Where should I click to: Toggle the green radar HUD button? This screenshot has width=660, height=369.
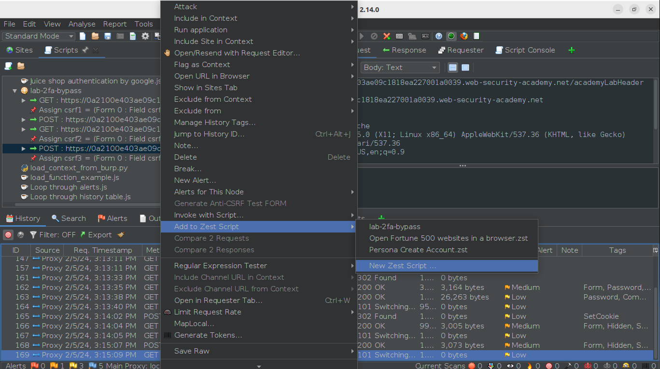451,36
